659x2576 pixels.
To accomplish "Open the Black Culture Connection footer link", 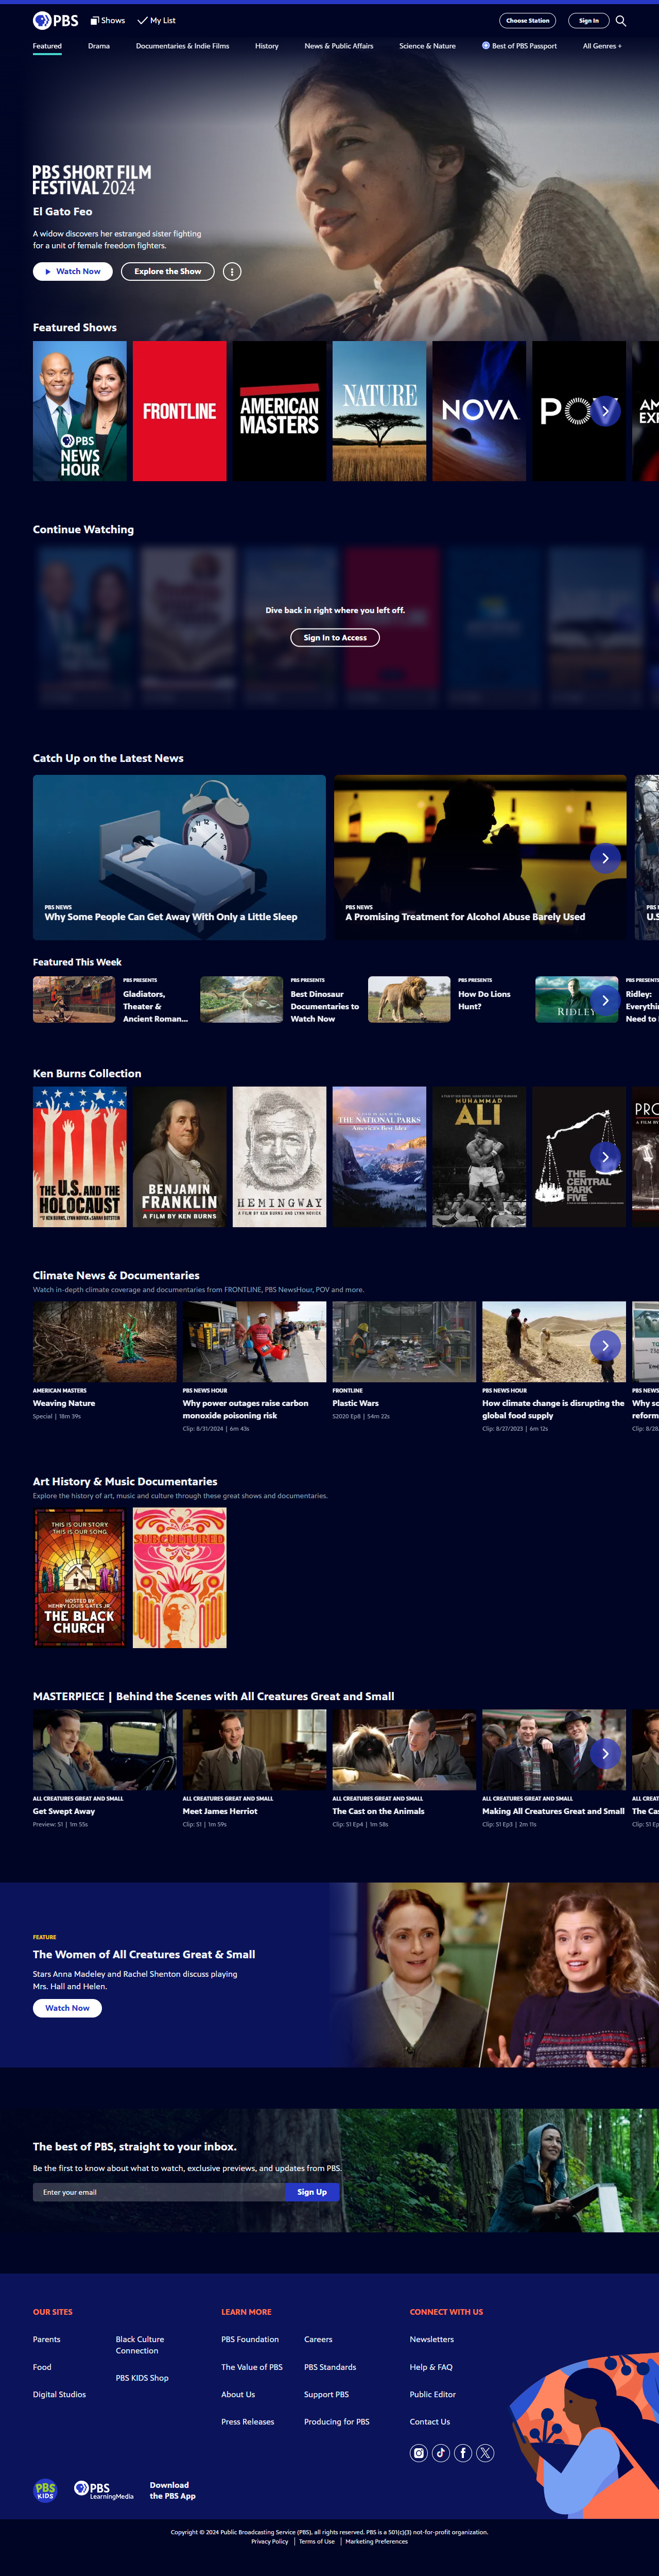I will [140, 2345].
